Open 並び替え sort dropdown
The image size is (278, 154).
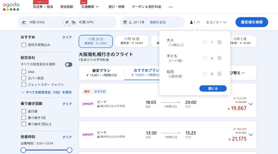(x=238, y=73)
